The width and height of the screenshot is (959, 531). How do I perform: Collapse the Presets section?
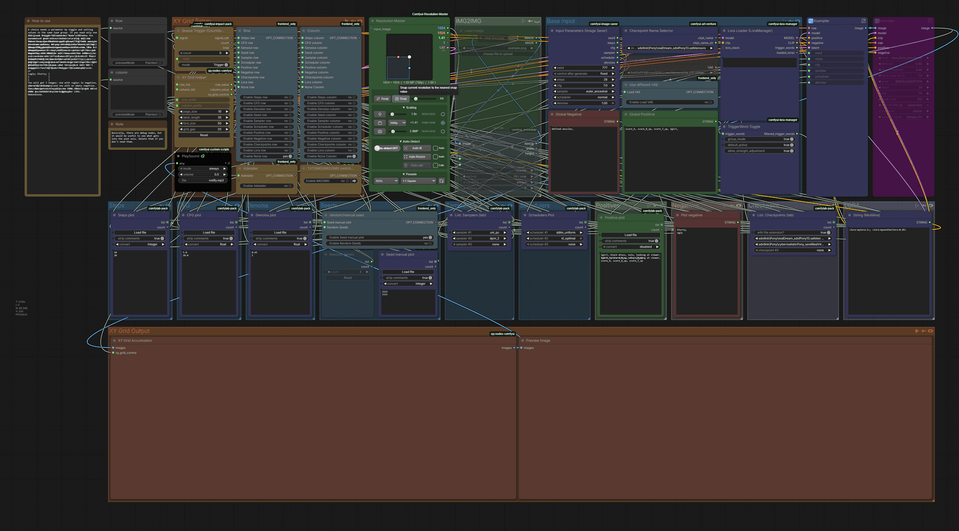(x=409, y=174)
